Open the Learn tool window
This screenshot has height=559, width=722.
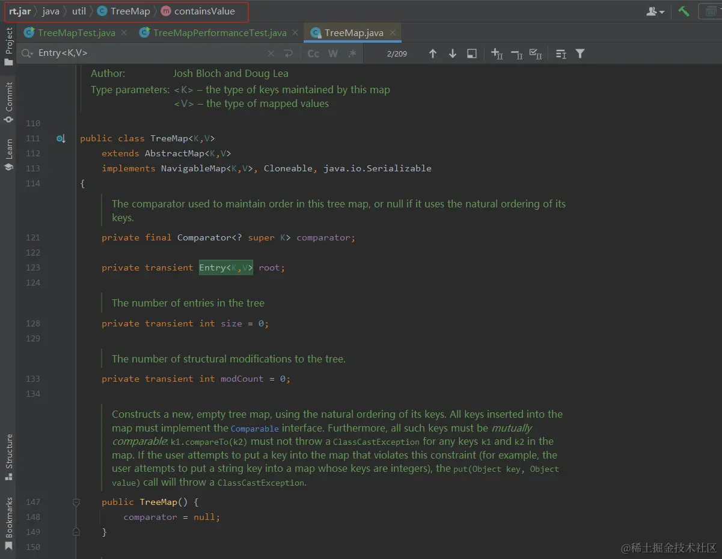tap(8, 155)
